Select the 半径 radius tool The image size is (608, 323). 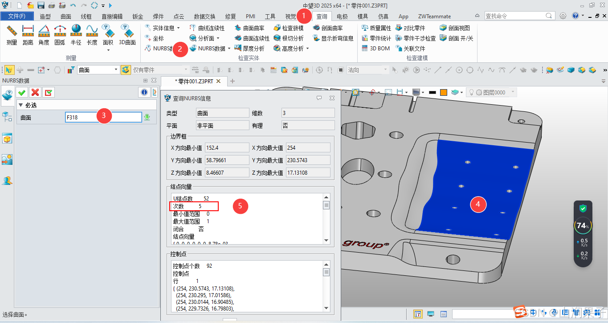[76, 35]
